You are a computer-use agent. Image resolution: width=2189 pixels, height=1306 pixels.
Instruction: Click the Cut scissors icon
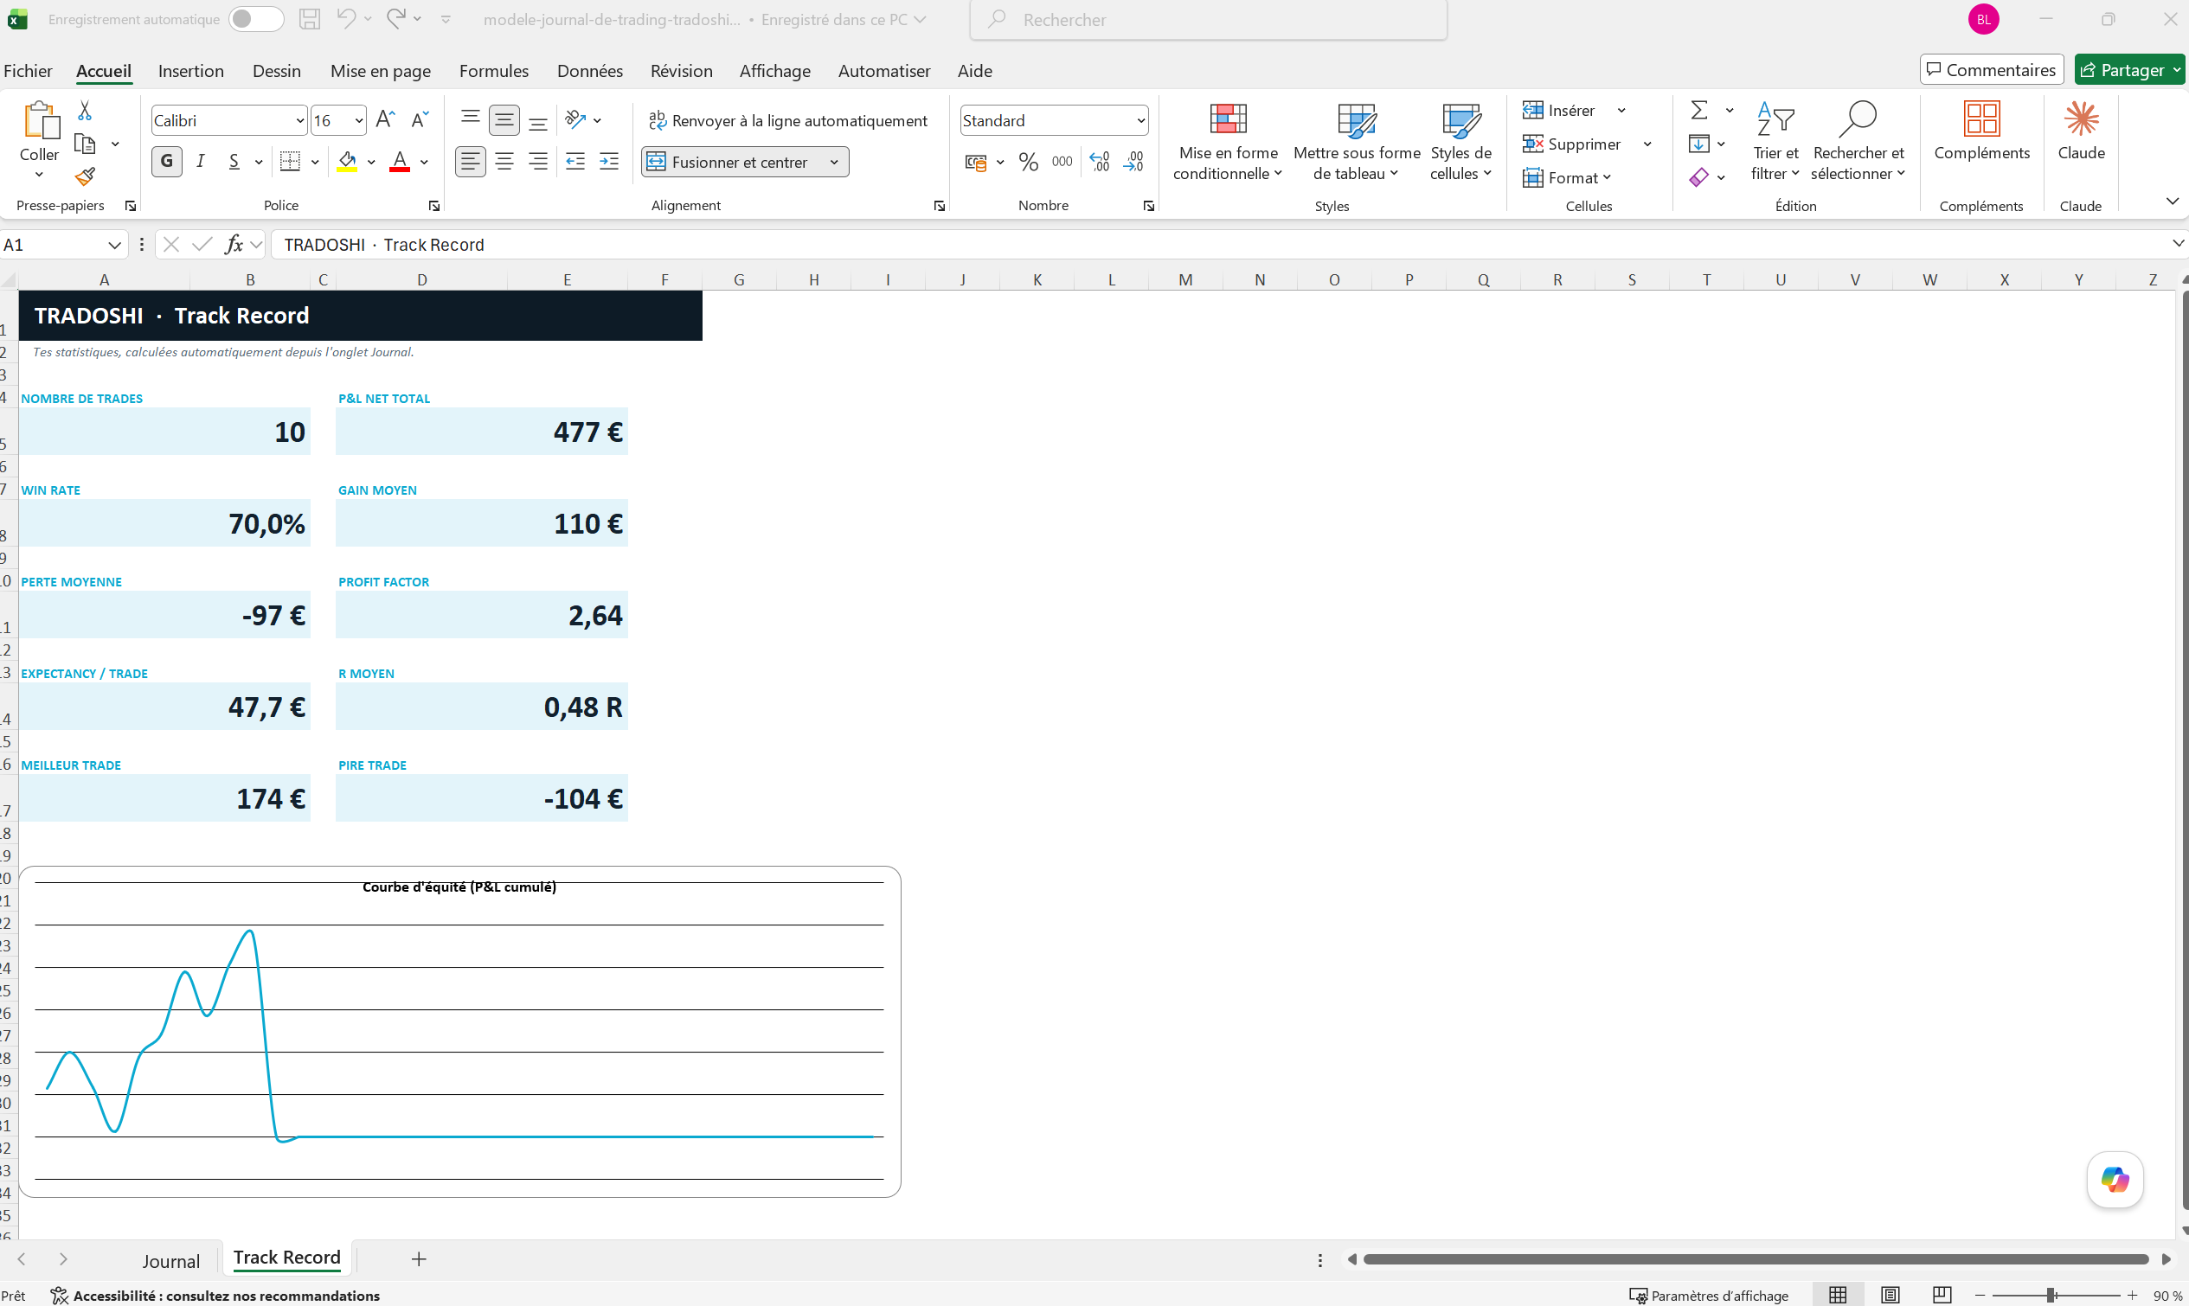click(85, 110)
